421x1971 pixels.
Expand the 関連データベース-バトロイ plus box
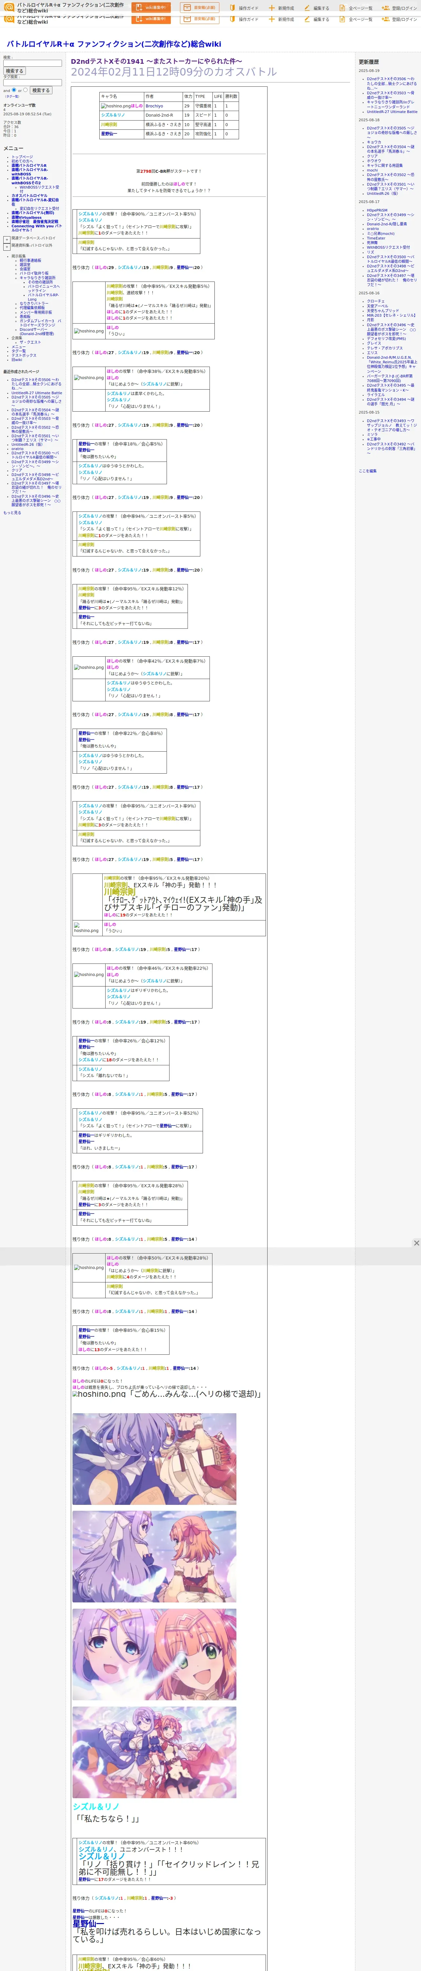(7, 239)
